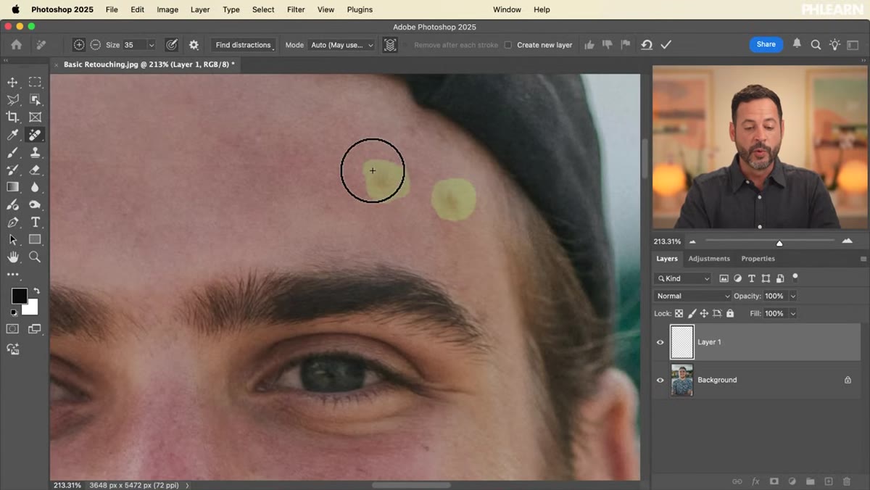Screen dimensions: 870x490
Task: Open the lightbulb Discover icon
Action: coord(835,45)
